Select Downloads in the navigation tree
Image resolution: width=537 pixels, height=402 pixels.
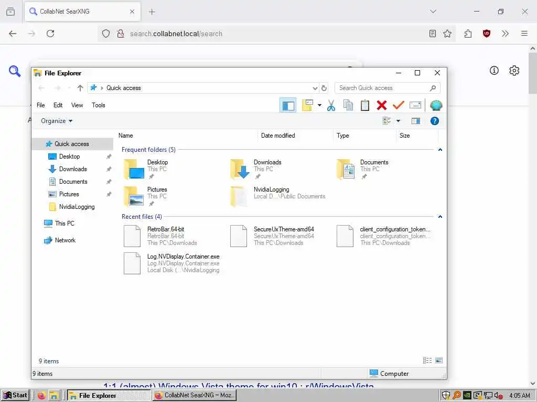[73, 169]
